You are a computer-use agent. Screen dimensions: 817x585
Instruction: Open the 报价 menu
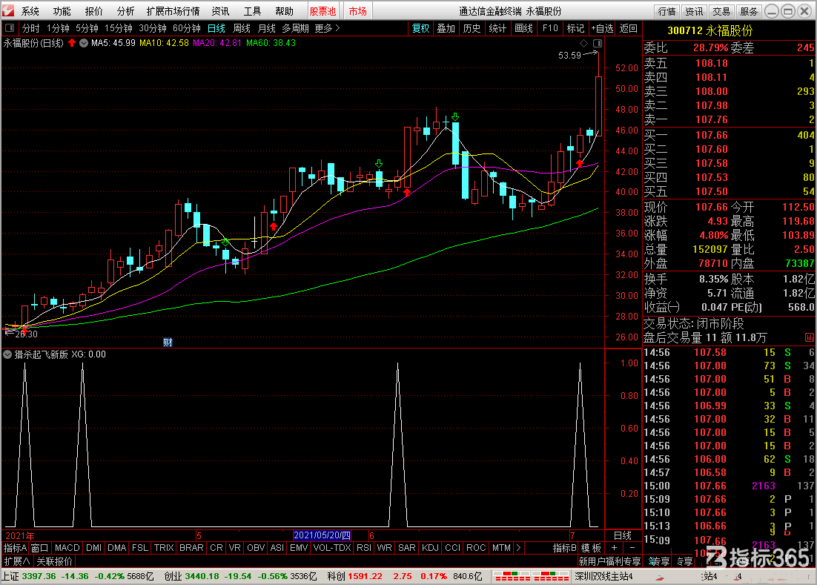(94, 11)
